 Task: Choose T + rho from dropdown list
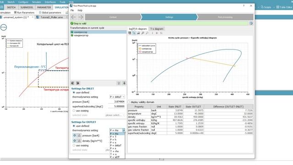point(117,151)
